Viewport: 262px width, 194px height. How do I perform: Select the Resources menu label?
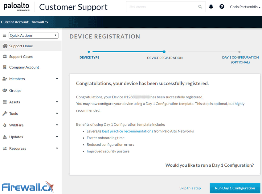[x=18, y=148]
